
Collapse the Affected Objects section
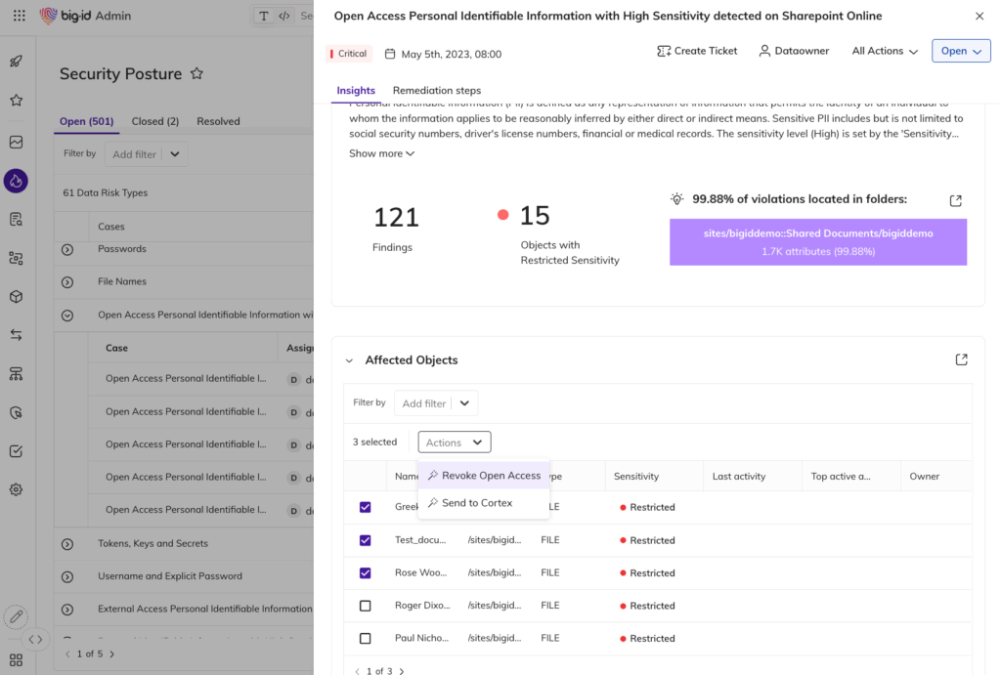[x=349, y=360]
